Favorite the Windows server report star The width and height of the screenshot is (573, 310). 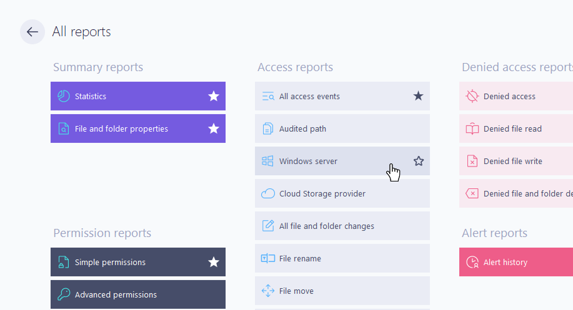419,161
